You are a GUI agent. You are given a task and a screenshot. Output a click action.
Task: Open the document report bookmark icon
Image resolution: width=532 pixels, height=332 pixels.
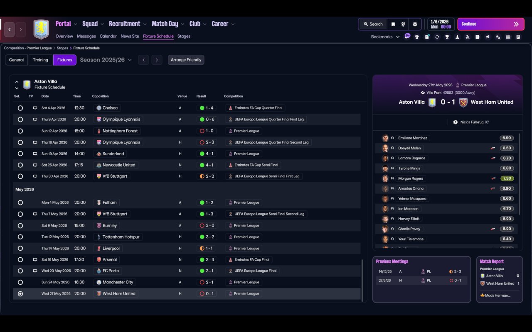478,37
